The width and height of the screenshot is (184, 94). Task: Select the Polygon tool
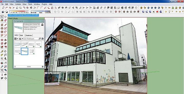[x=2, y=32]
